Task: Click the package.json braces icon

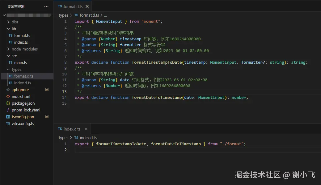Action: [x=8, y=103]
